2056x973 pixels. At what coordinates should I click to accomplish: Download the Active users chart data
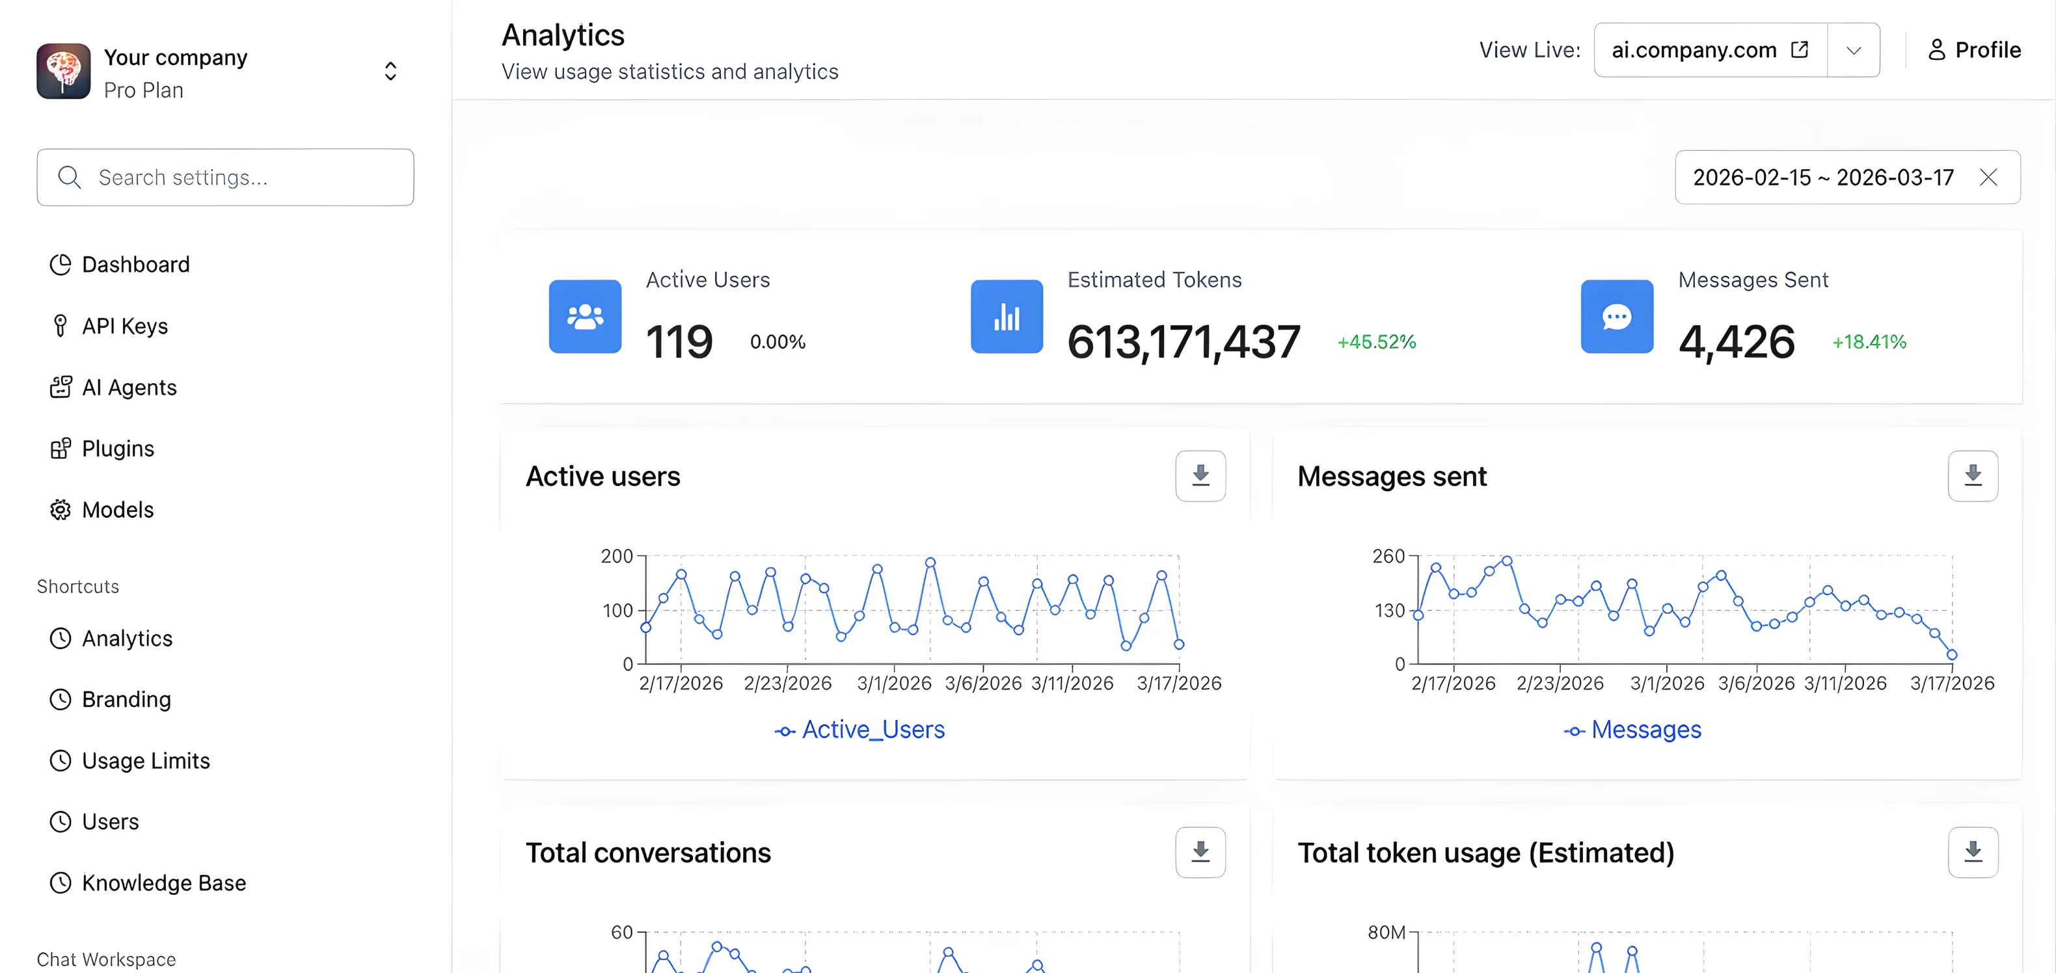[1200, 476]
